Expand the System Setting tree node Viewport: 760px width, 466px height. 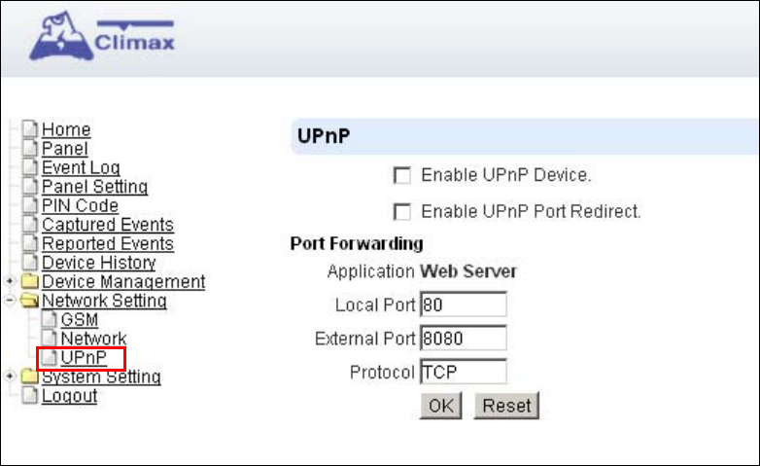click(x=10, y=376)
